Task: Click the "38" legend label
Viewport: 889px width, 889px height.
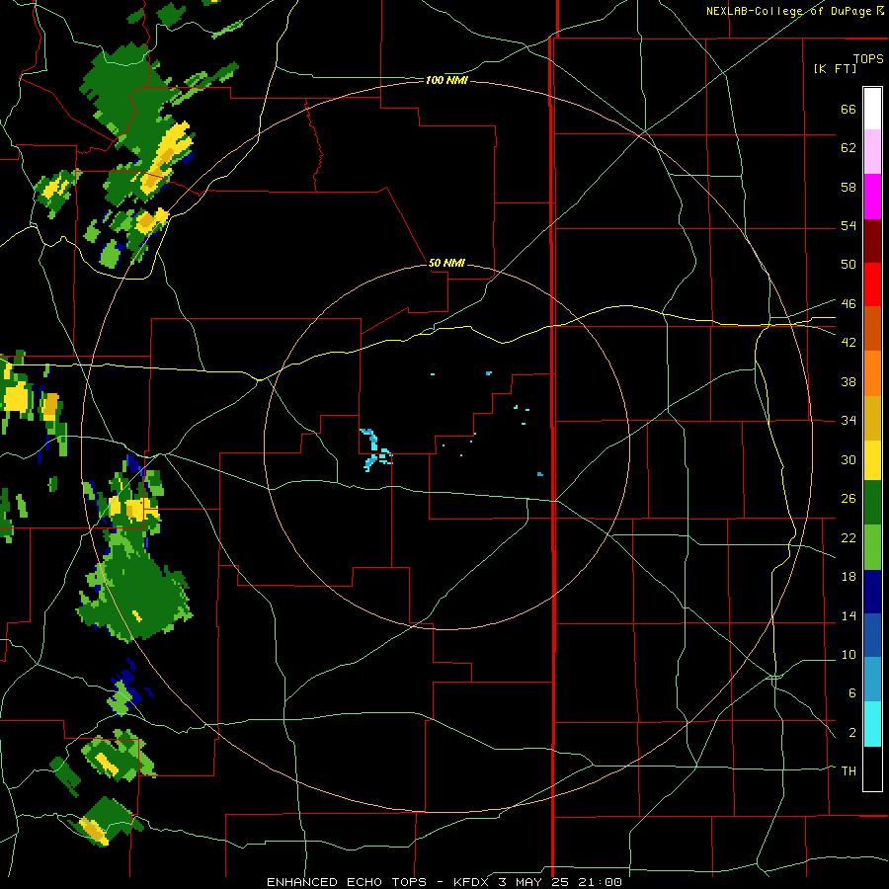Action: pyautogui.click(x=849, y=381)
